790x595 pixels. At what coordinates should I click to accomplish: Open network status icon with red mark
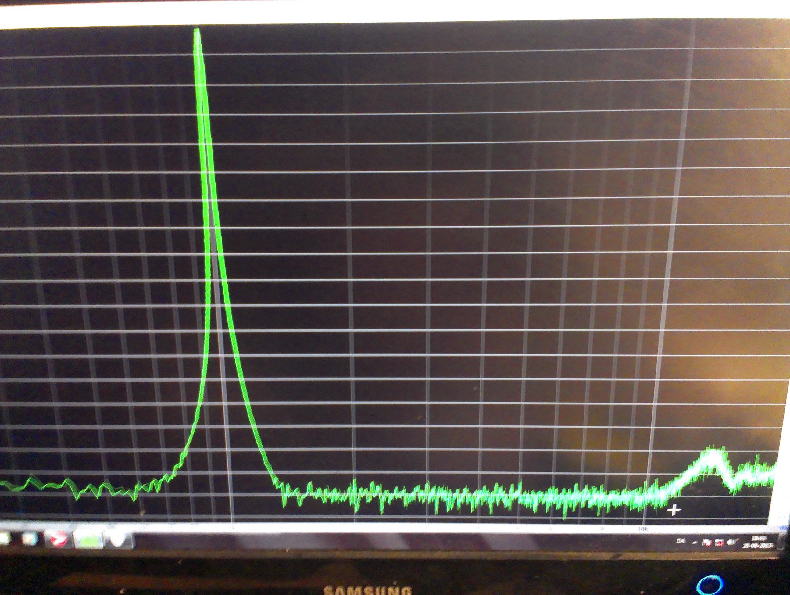[719, 543]
